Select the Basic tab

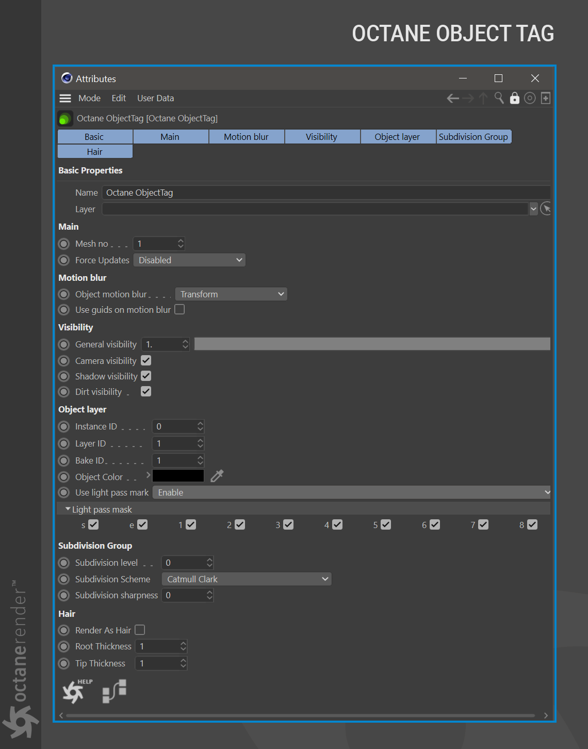pyautogui.click(x=95, y=137)
